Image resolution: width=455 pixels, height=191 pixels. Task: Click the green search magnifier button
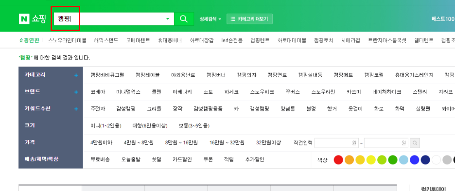pos(184,19)
